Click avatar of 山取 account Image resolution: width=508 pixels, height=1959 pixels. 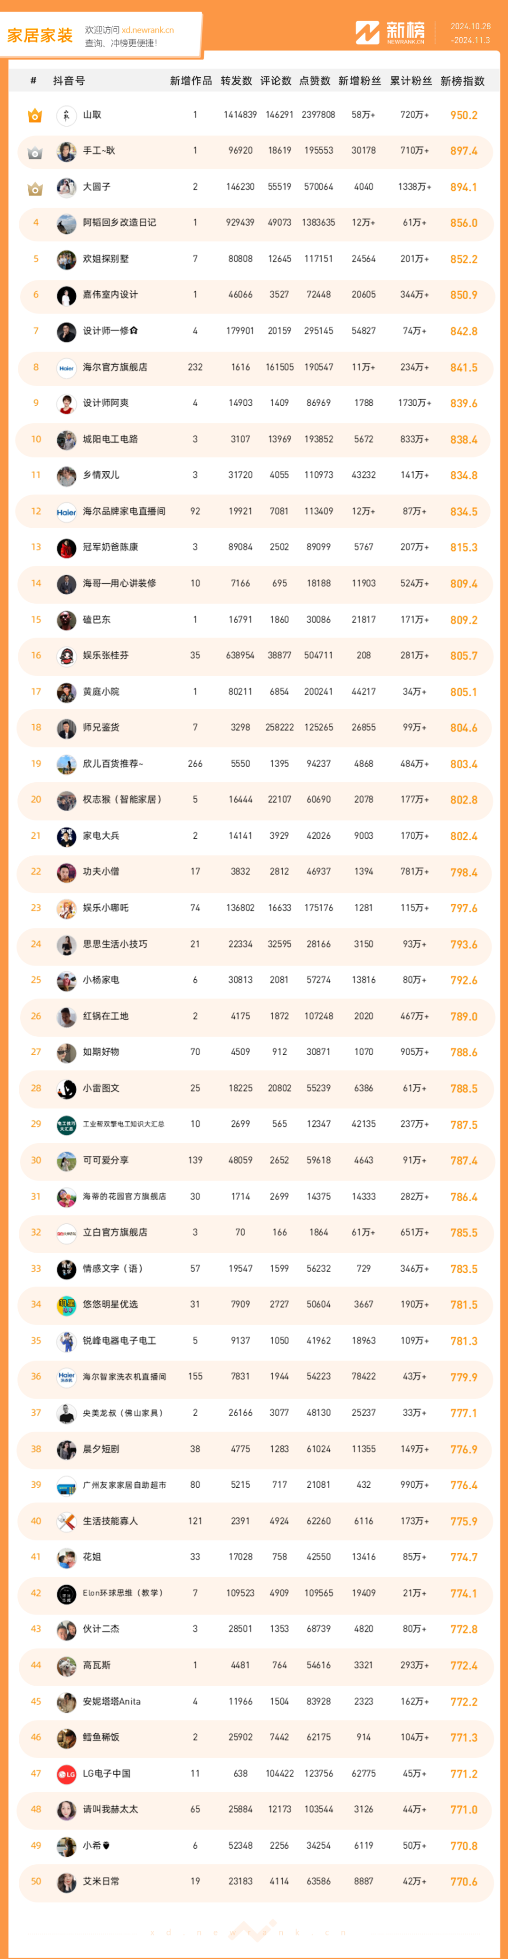67,115
